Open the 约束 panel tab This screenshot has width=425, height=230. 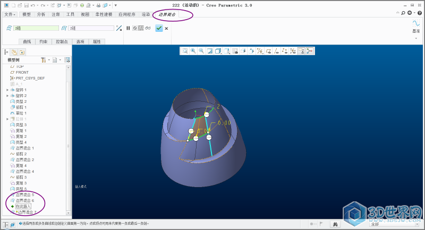(44, 41)
